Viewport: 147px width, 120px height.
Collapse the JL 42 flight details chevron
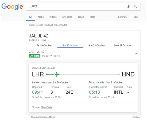[x=136, y=54]
